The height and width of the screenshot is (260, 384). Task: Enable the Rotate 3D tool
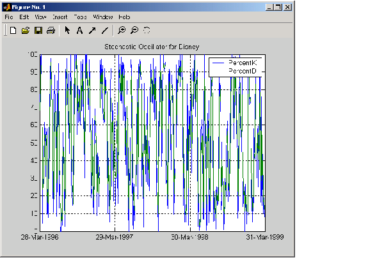tap(147, 30)
